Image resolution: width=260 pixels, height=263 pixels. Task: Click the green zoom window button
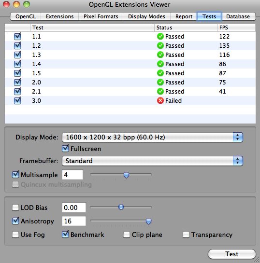(27, 4)
